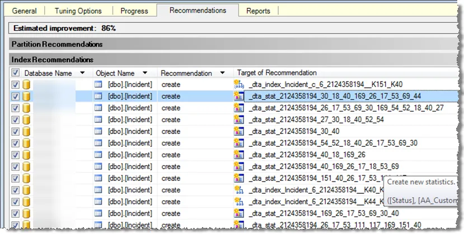Image resolution: width=464 pixels, height=234 pixels.
Task: Click the table icon in the first [dbo].[Incident] row
Action: pos(98,84)
